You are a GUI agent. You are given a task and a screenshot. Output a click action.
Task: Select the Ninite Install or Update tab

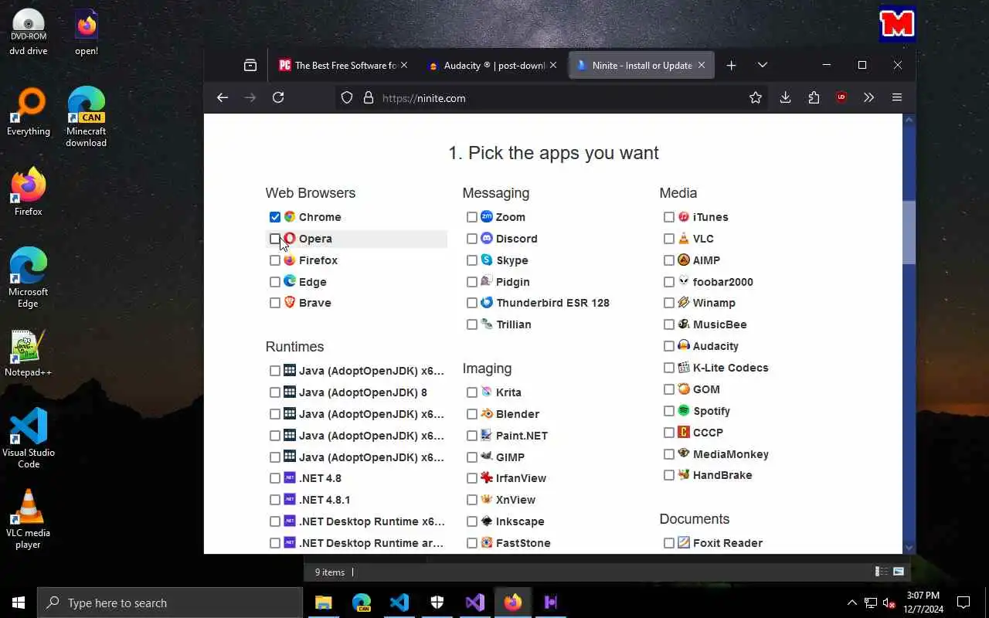tap(641, 66)
